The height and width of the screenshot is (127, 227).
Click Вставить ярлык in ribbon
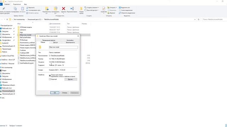point(32,13)
